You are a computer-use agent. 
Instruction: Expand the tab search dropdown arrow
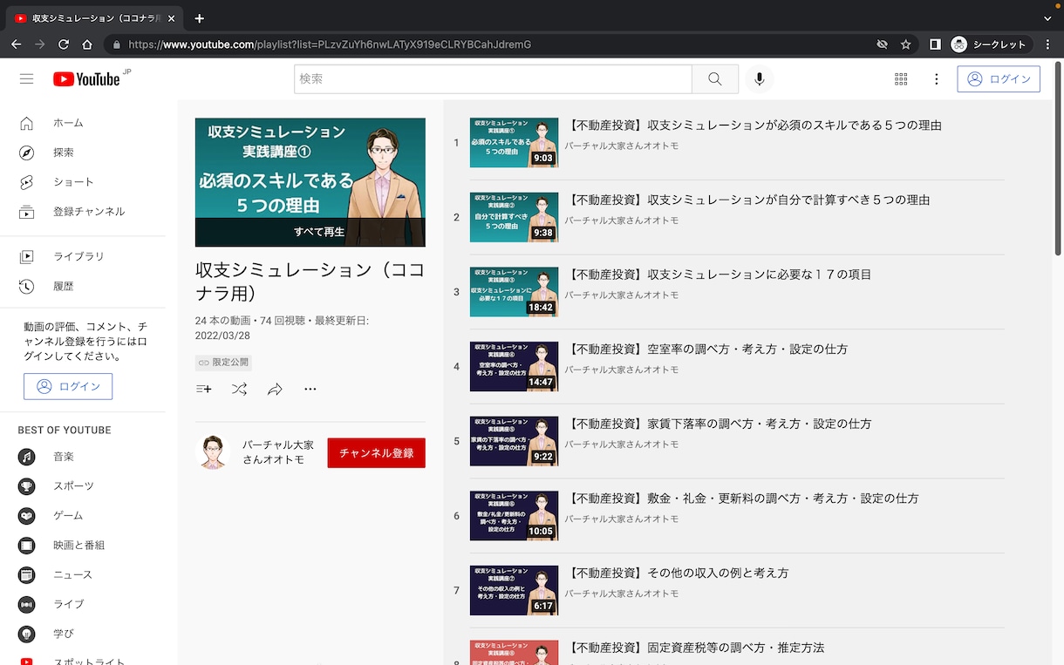(x=1047, y=18)
